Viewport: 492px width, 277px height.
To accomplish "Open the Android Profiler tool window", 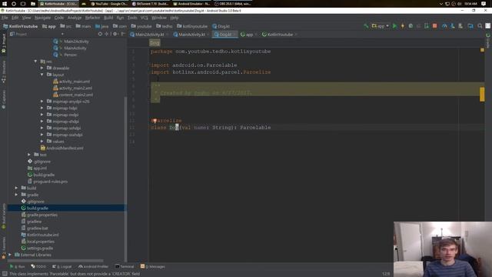I will pos(93,266).
